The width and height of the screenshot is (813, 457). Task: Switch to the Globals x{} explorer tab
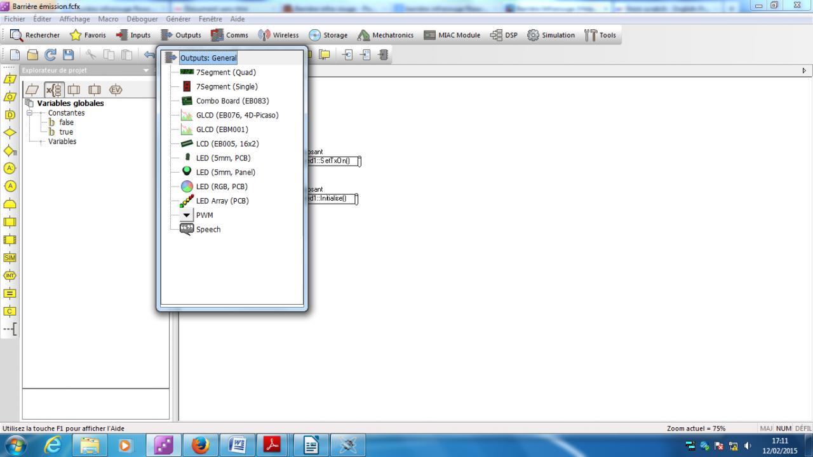pyautogui.click(x=54, y=89)
